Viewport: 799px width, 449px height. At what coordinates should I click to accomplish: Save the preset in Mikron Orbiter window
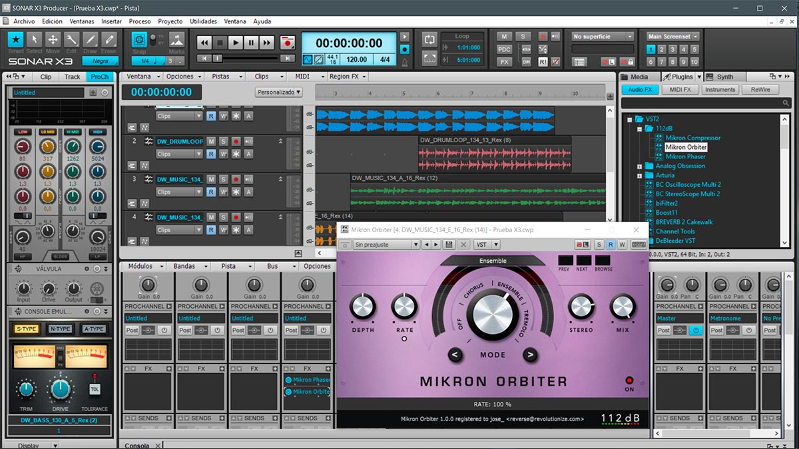pyautogui.click(x=449, y=245)
